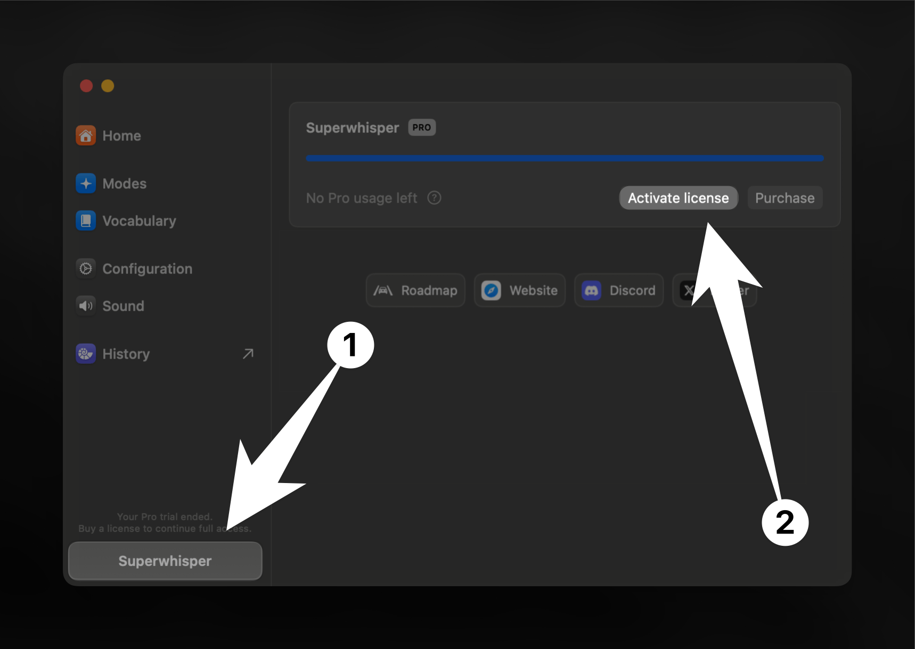Screen dimensions: 915x649
Task: Click the Configuration gear icon
Action: click(86, 269)
